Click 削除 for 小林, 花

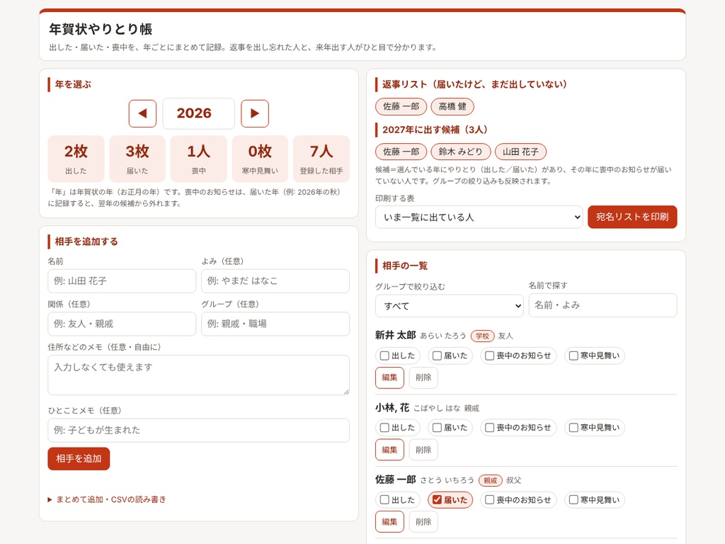tap(423, 450)
